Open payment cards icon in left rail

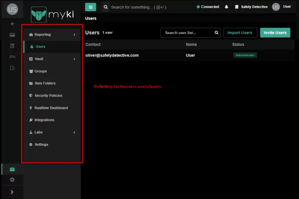coord(12,35)
